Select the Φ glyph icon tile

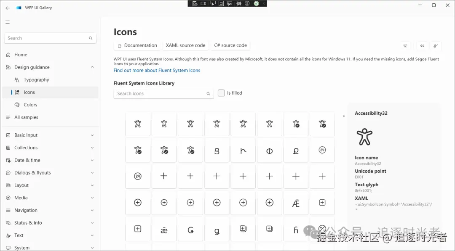click(269, 150)
